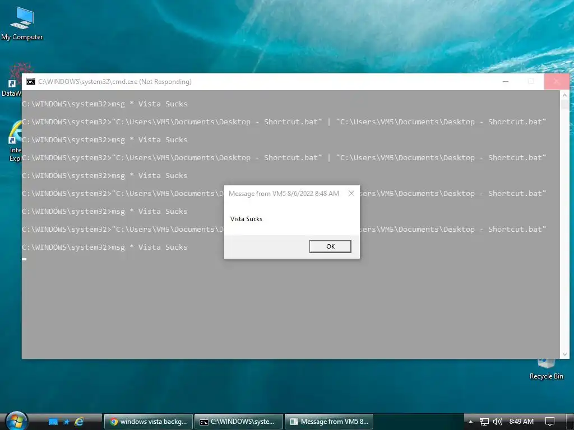Open the notification center icon
Viewport: 574px width, 430px height.
pyautogui.click(x=550, y=422)
